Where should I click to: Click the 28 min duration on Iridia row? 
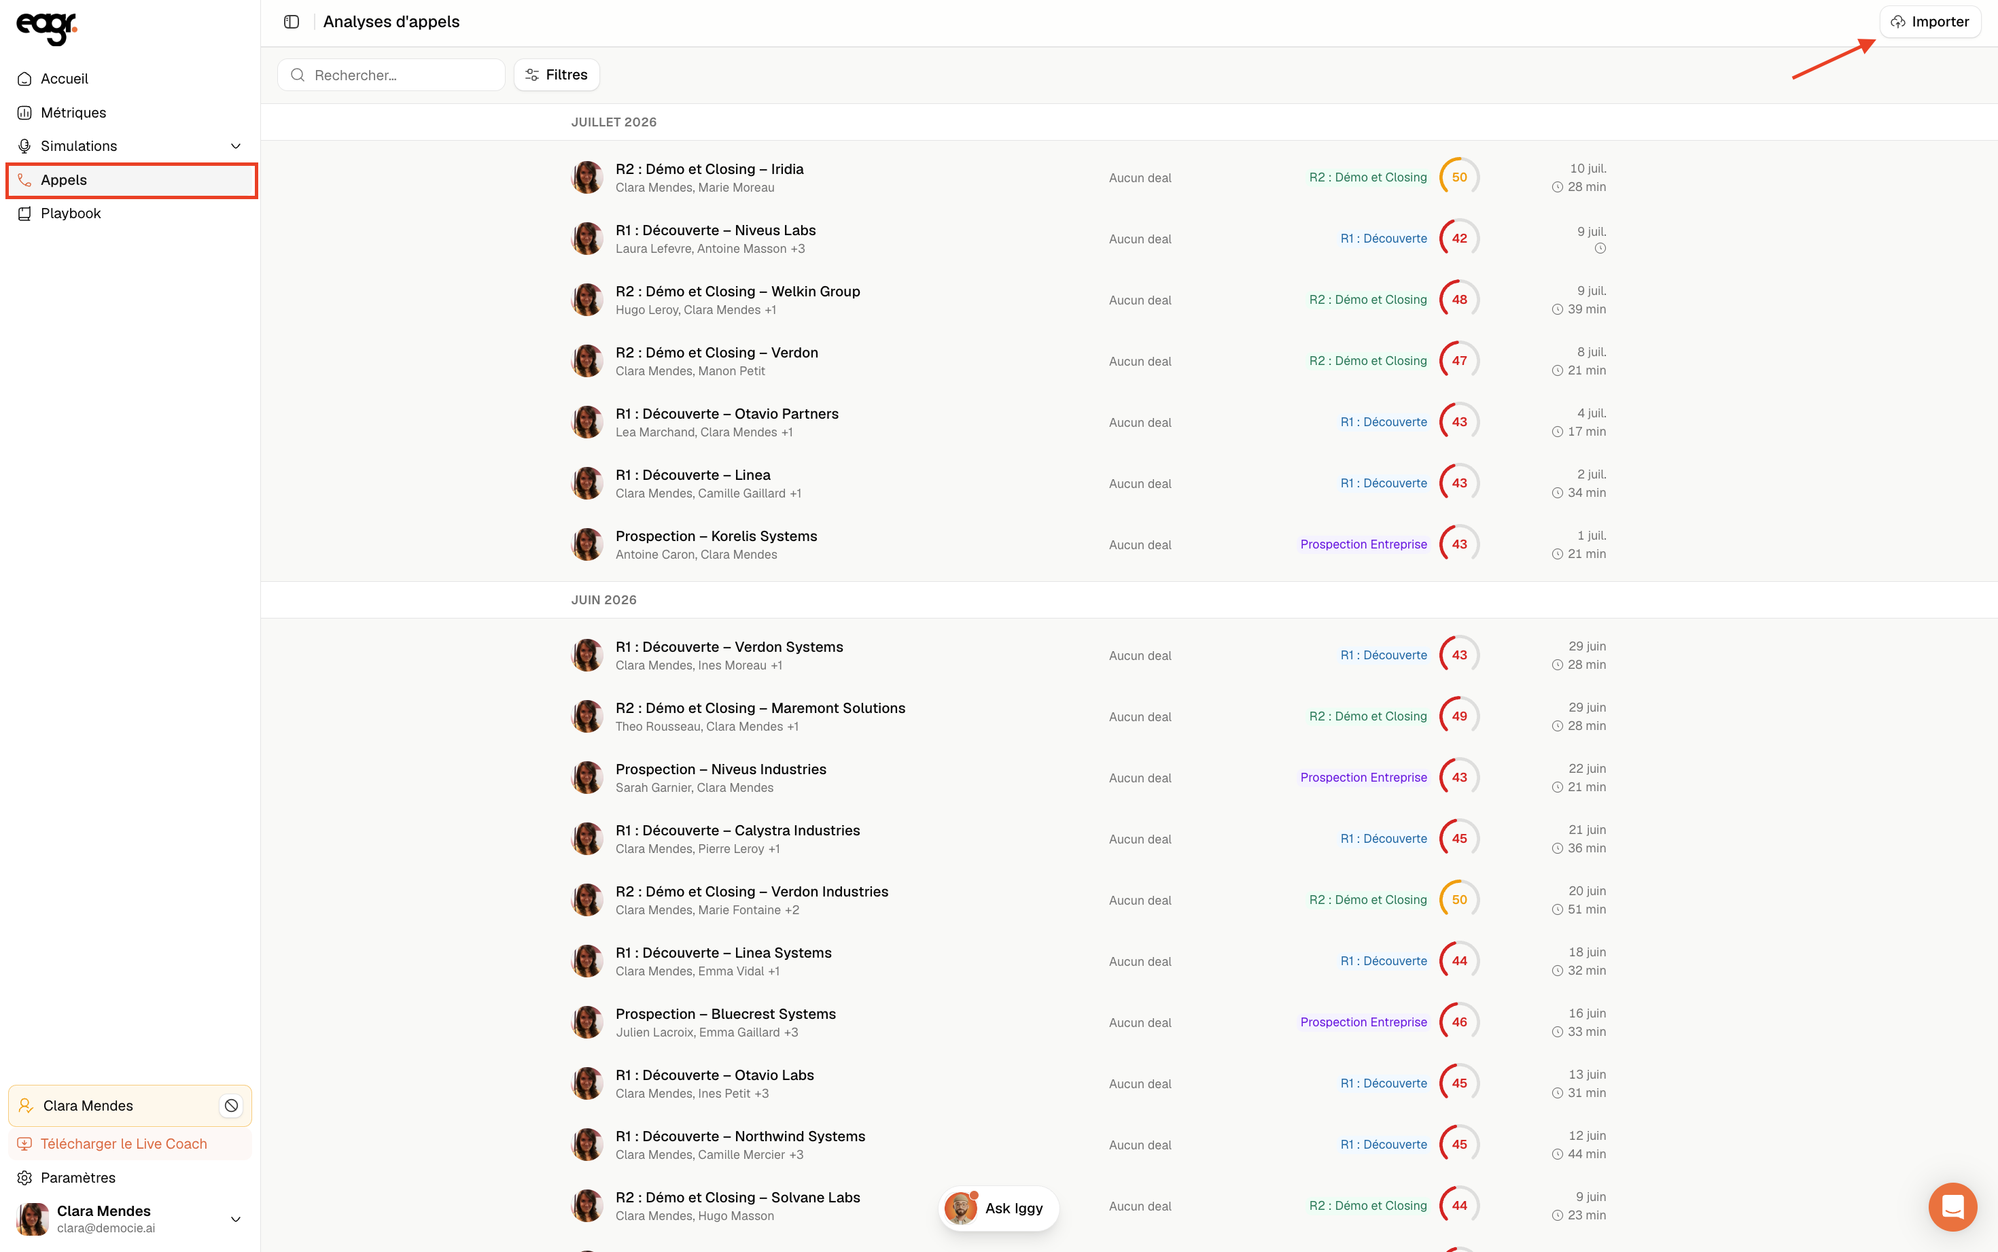(1579, 187)
